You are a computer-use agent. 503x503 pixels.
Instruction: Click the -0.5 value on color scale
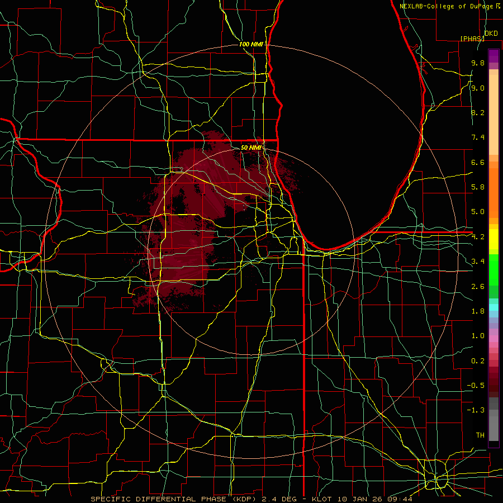[x=476, y=386]
